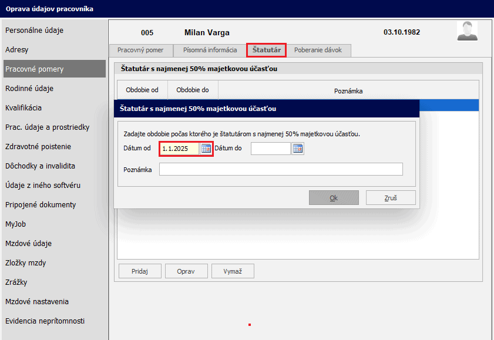Click into the Dátum do field
Image resolution: width=494 pixels, height=340 pixels.
tap(270, 149)
